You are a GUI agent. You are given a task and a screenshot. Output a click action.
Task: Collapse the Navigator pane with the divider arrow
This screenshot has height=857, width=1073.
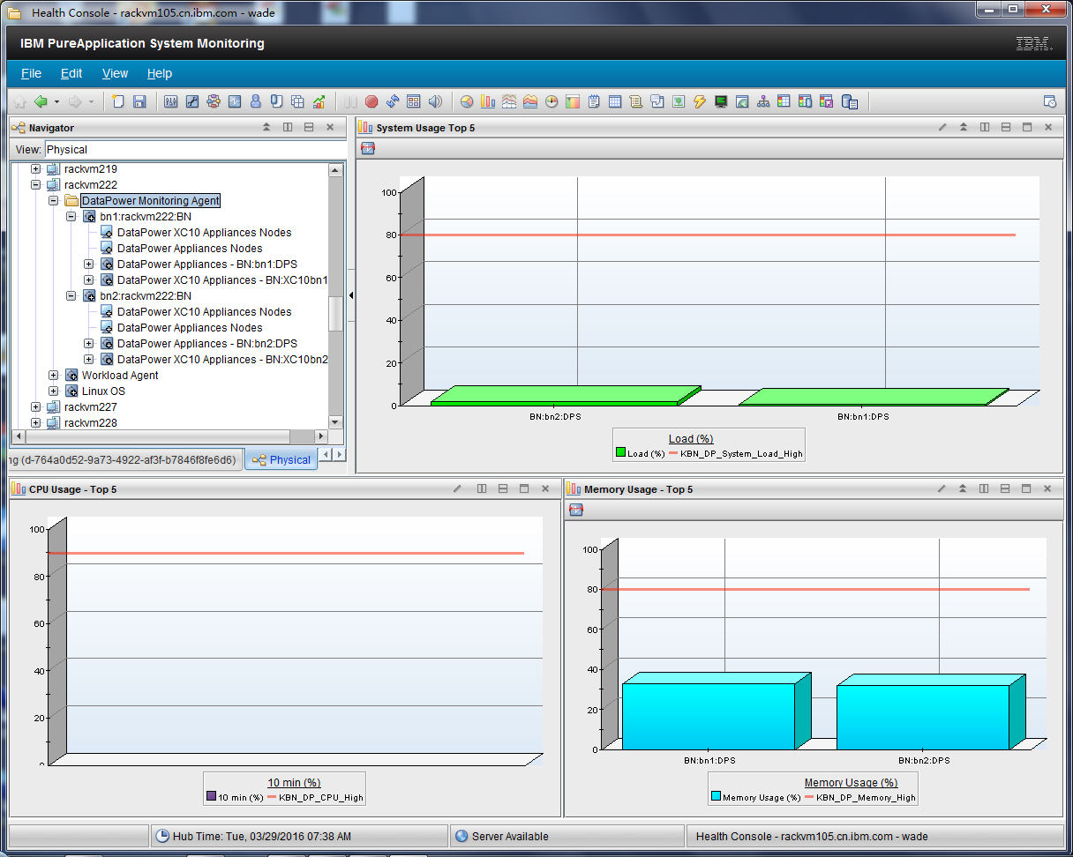click(350, 295)
